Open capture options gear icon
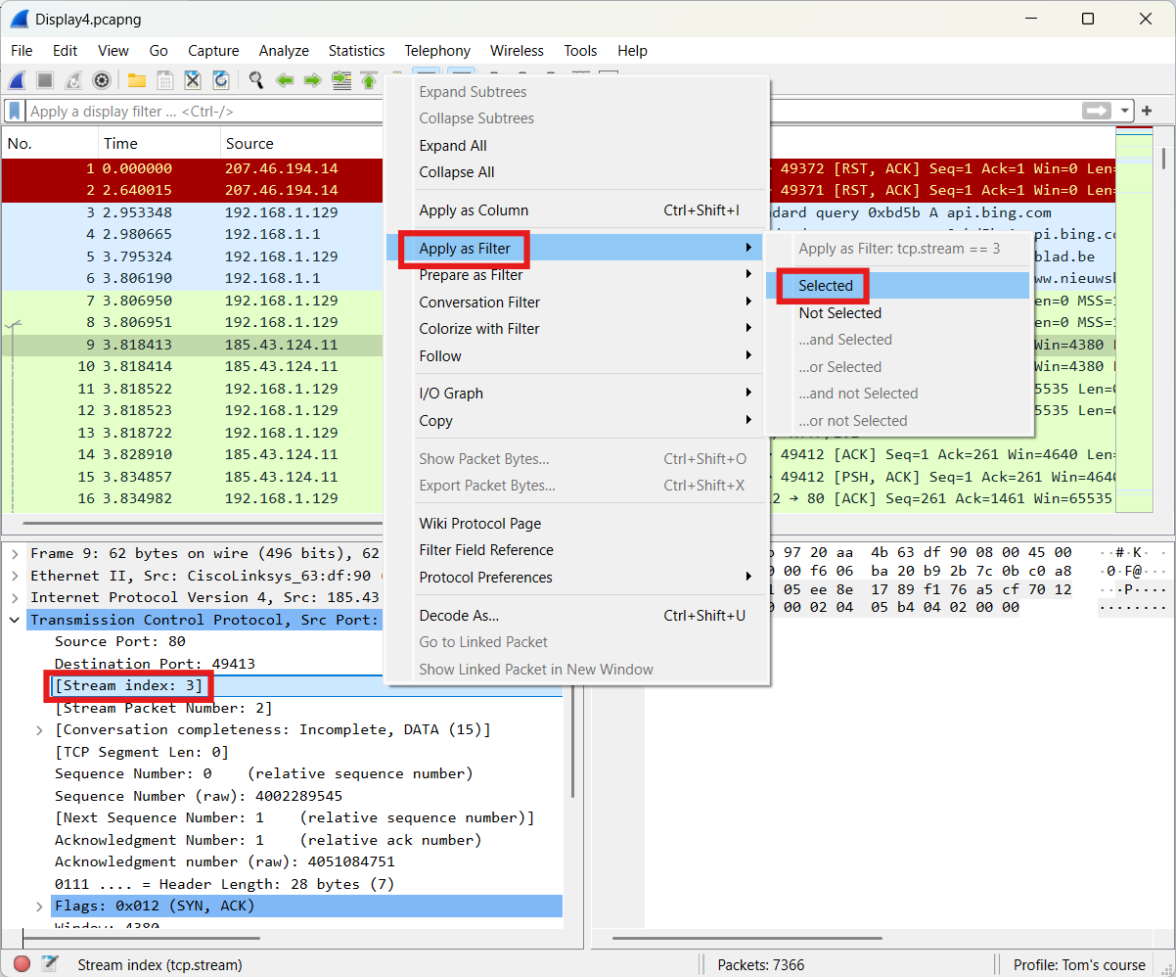The width and height of the screenshot is (1176, 977). click(x=101, y=80)
